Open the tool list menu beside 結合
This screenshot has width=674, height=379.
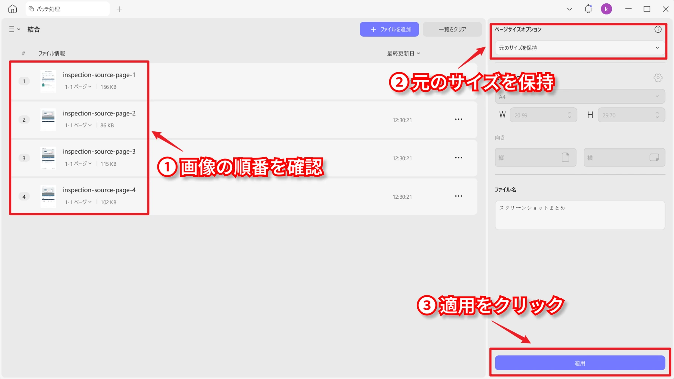pos(14,29)
